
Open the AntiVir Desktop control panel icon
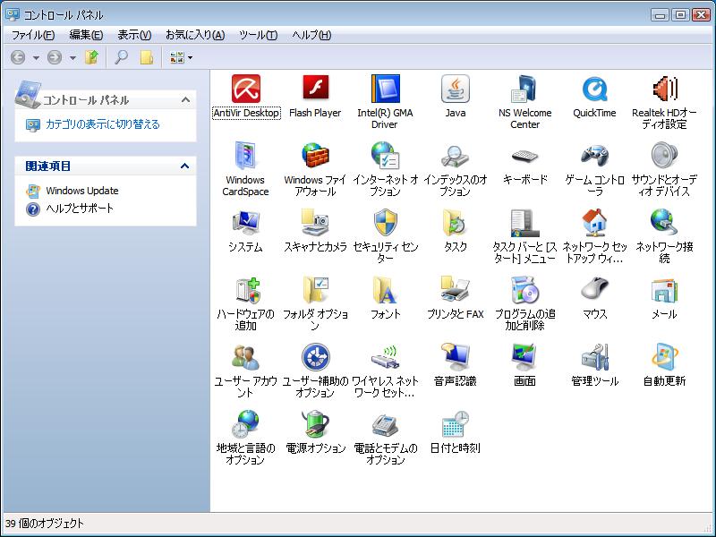coord(246,89)
